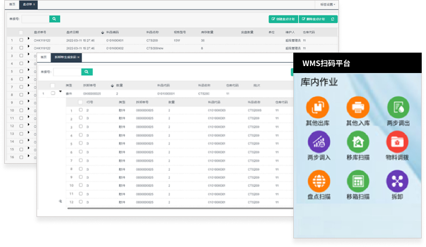Check row 1 checkbox in nested 行号 table

click(x=81, y=110)
